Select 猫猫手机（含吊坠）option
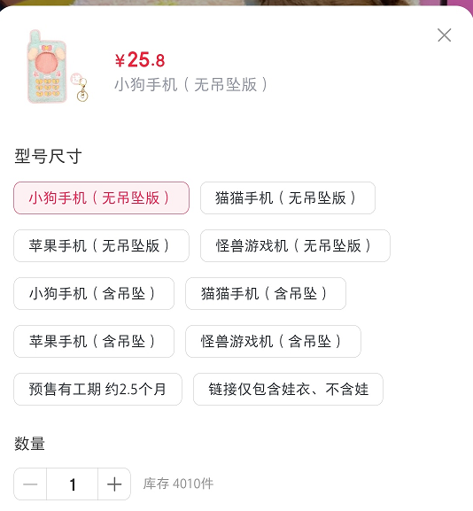Image resolution: width=473 pixels, height=511 pixels. point(266,294)
